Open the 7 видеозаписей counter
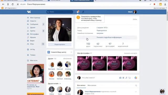Viewport: 168px width, 95px height. coord(123,45)
